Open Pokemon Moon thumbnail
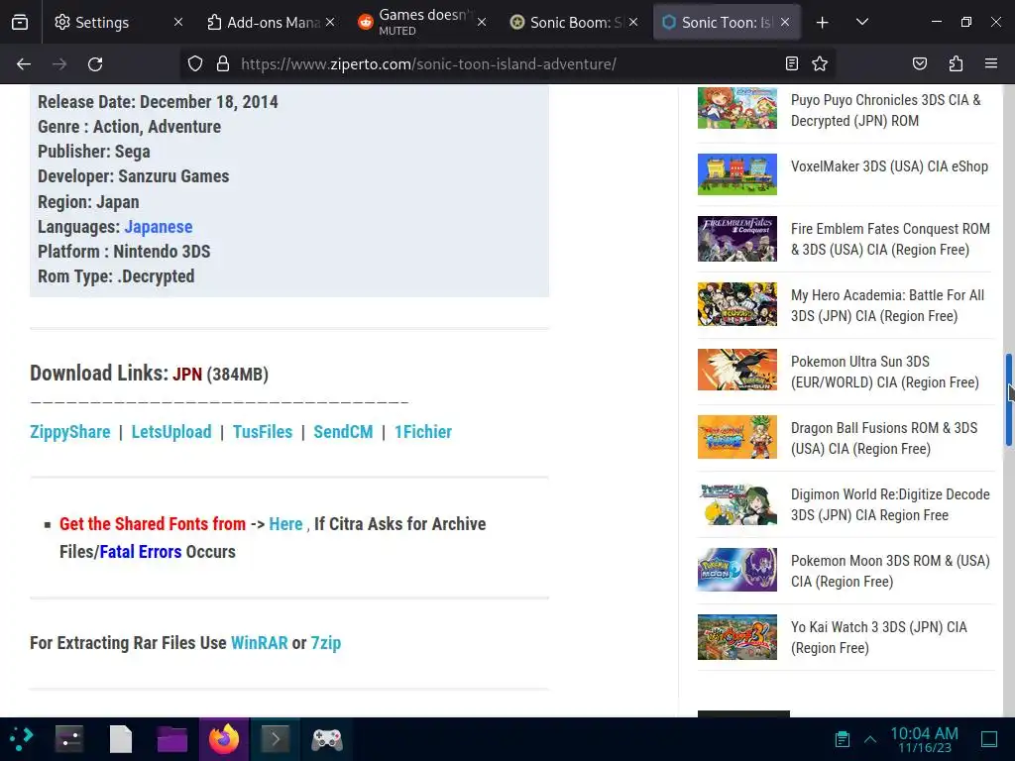This screenshot has height=761, width=1015. (x=737, y=570)
